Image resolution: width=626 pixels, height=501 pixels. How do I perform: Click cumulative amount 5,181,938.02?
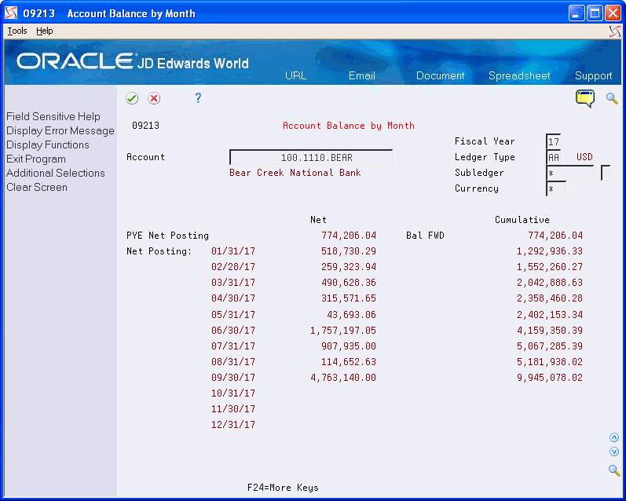[550, 362]
